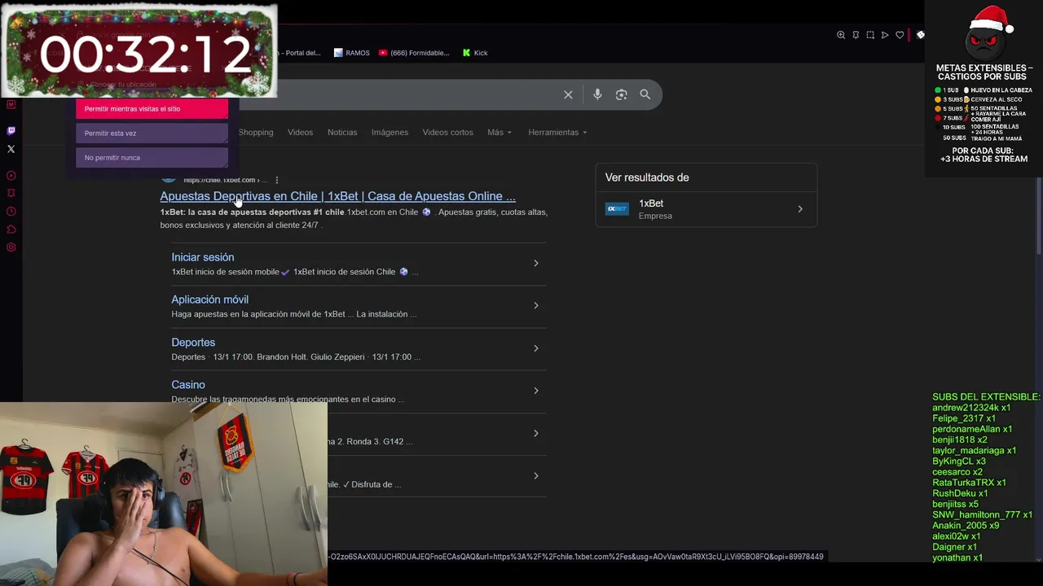Open the Iniciar sesión sitelink

pos(203,257)
